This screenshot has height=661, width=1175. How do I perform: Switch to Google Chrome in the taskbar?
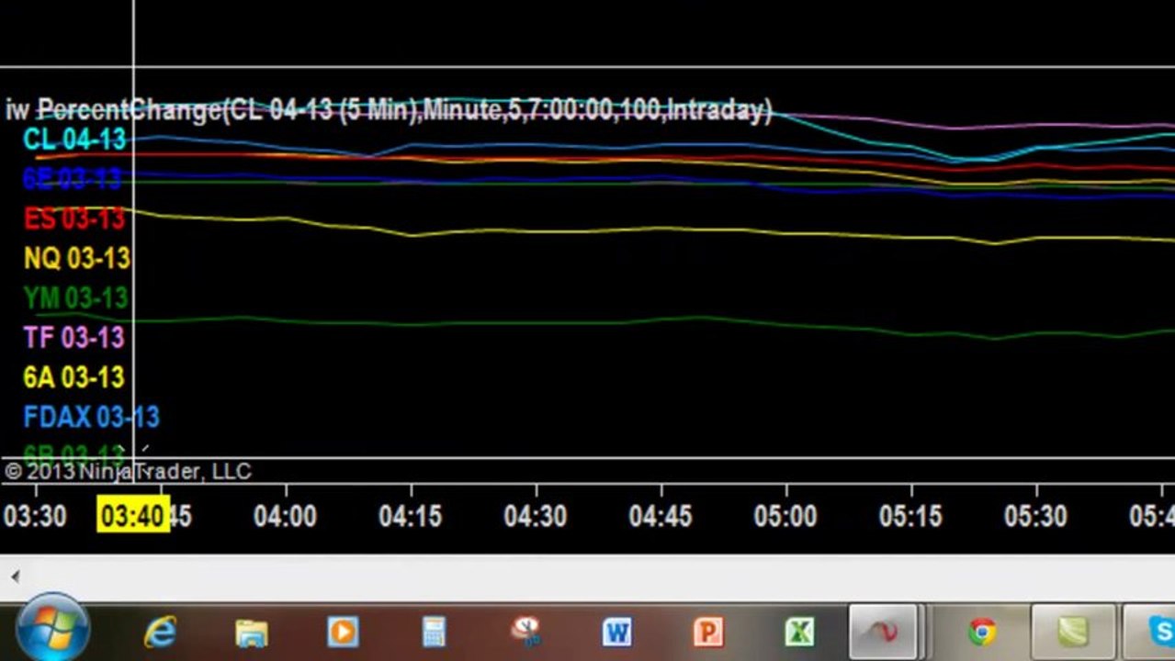tap(982, 632)
